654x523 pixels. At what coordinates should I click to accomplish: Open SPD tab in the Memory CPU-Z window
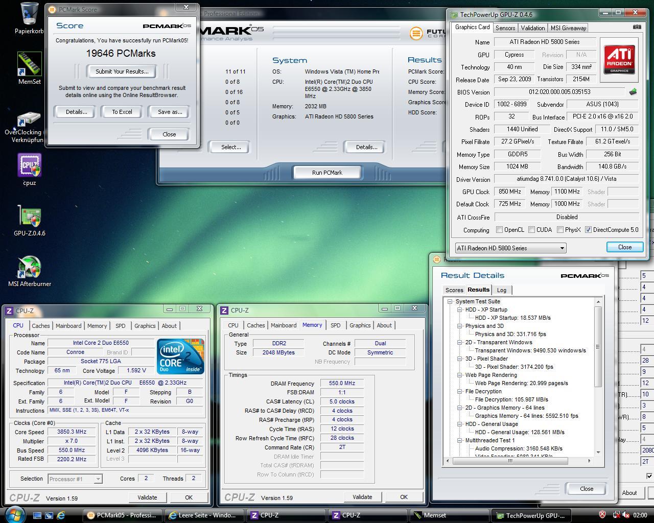pyautogui.click(x=335, y=325)
